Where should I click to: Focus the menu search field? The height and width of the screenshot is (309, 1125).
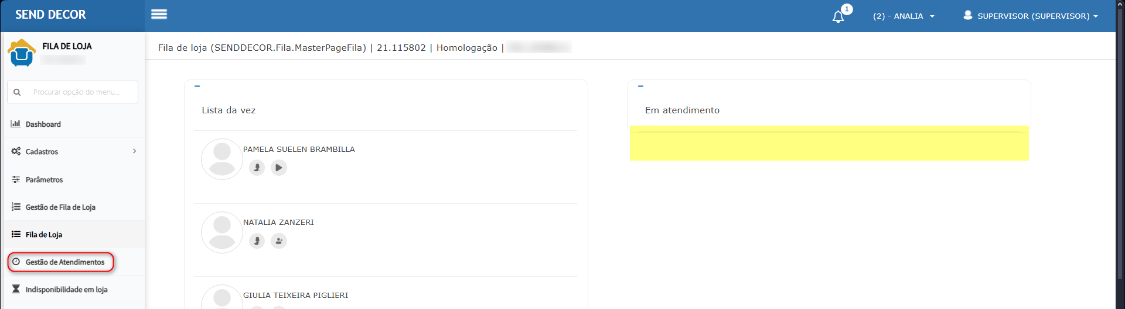pyautogui.click(x=73, y=92)
